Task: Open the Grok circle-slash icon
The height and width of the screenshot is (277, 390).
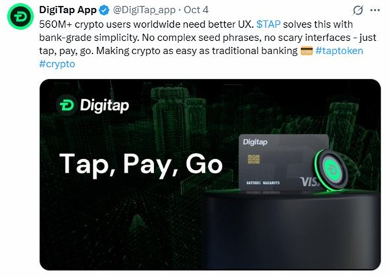Action: (358, 10)
